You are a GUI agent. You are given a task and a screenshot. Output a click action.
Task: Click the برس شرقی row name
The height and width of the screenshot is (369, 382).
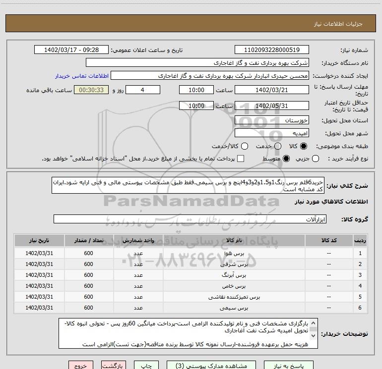(x=234, y=264)
